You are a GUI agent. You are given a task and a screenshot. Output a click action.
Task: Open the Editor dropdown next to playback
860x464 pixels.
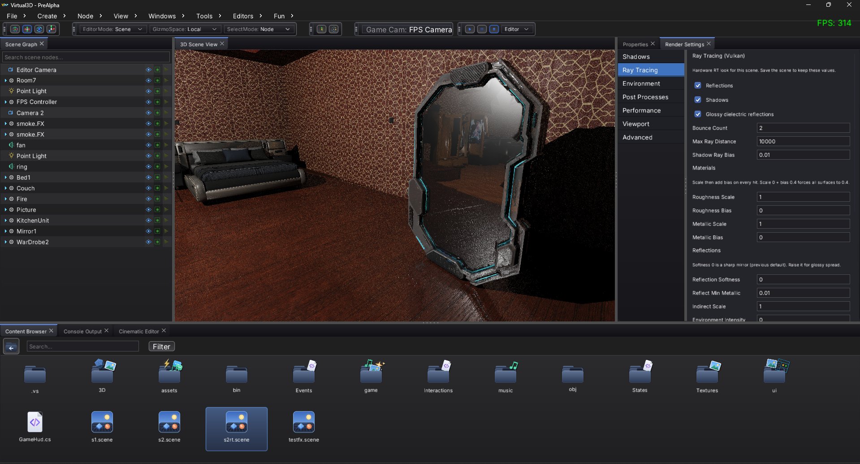517,29
